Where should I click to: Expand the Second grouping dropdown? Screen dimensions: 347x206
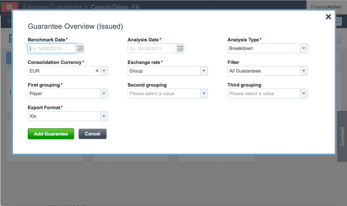coord(204,93)
